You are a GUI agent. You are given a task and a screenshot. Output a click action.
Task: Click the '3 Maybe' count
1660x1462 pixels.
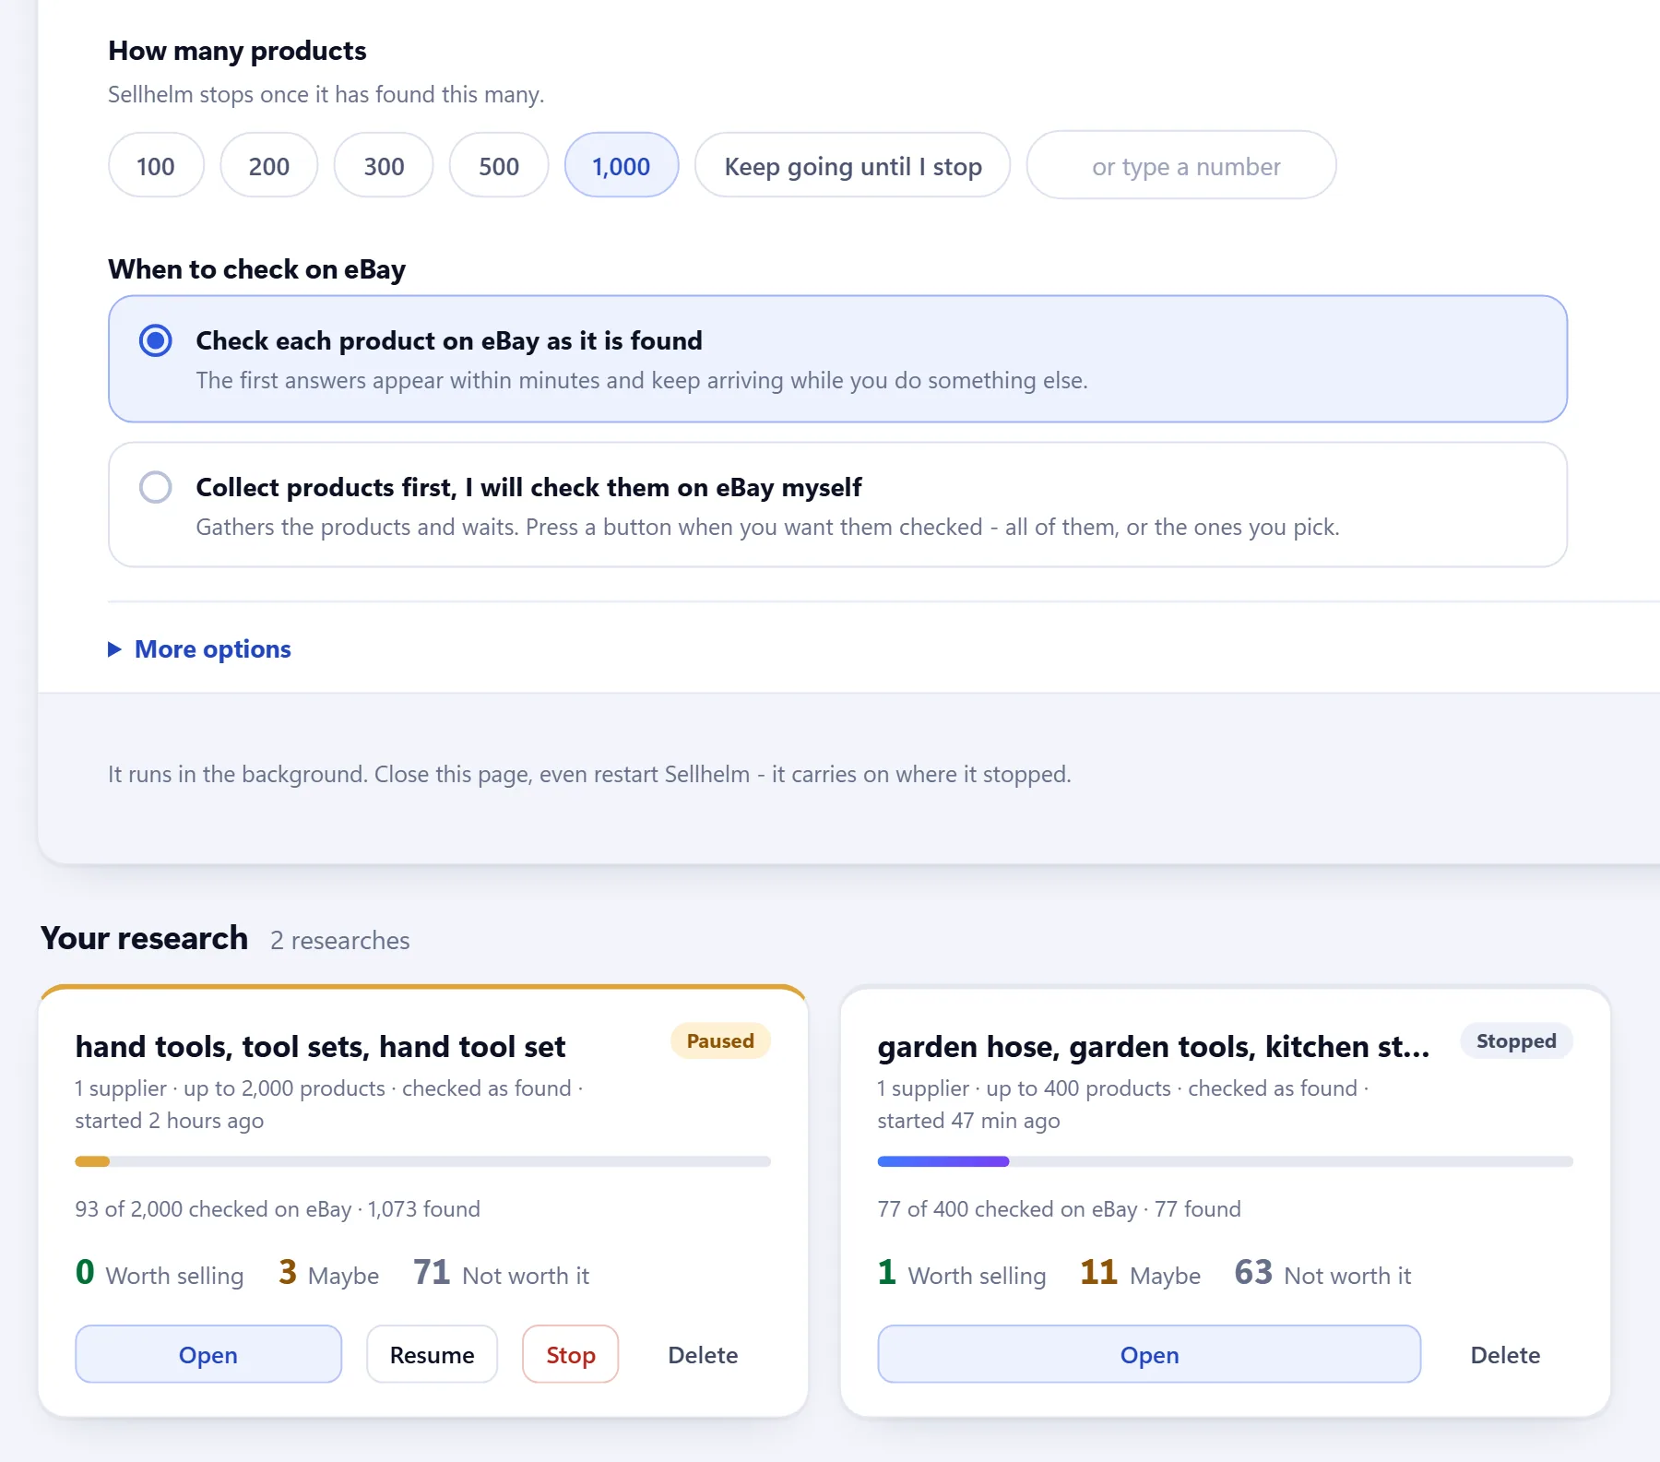(x=329, y=1274)
